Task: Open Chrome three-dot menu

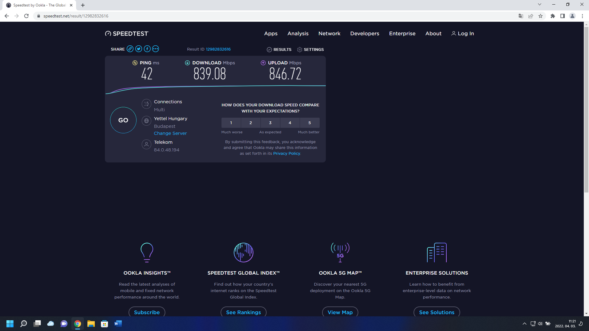Action: click(x=582, y=16)
